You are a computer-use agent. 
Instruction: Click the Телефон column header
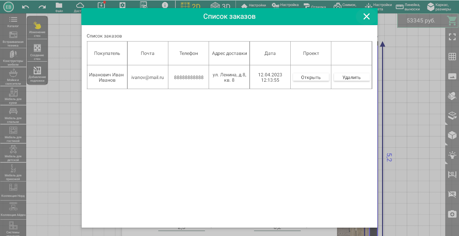[189, 53]
